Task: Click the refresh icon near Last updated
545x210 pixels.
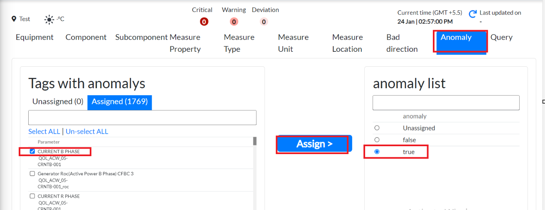Action: [x=472, y=14]
